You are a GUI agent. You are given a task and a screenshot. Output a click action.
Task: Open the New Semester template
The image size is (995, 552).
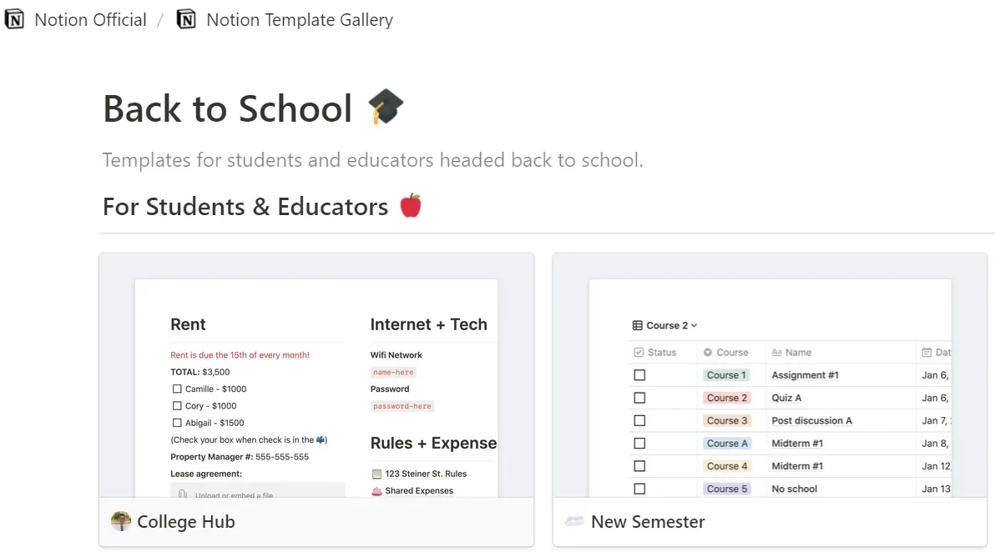click(x=648, y=522)
